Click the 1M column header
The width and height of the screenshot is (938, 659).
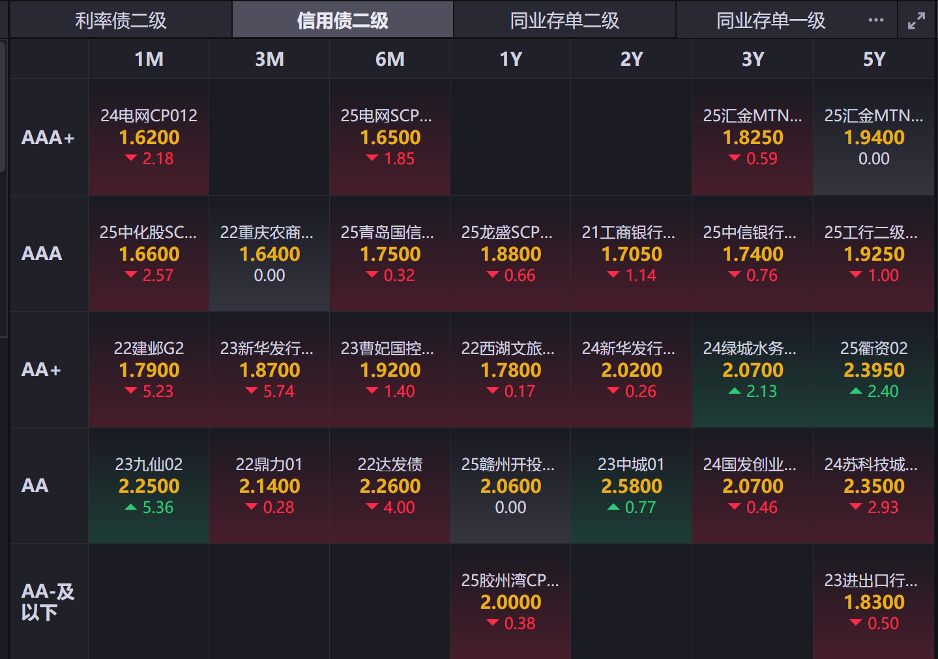(x=149, y=59)
